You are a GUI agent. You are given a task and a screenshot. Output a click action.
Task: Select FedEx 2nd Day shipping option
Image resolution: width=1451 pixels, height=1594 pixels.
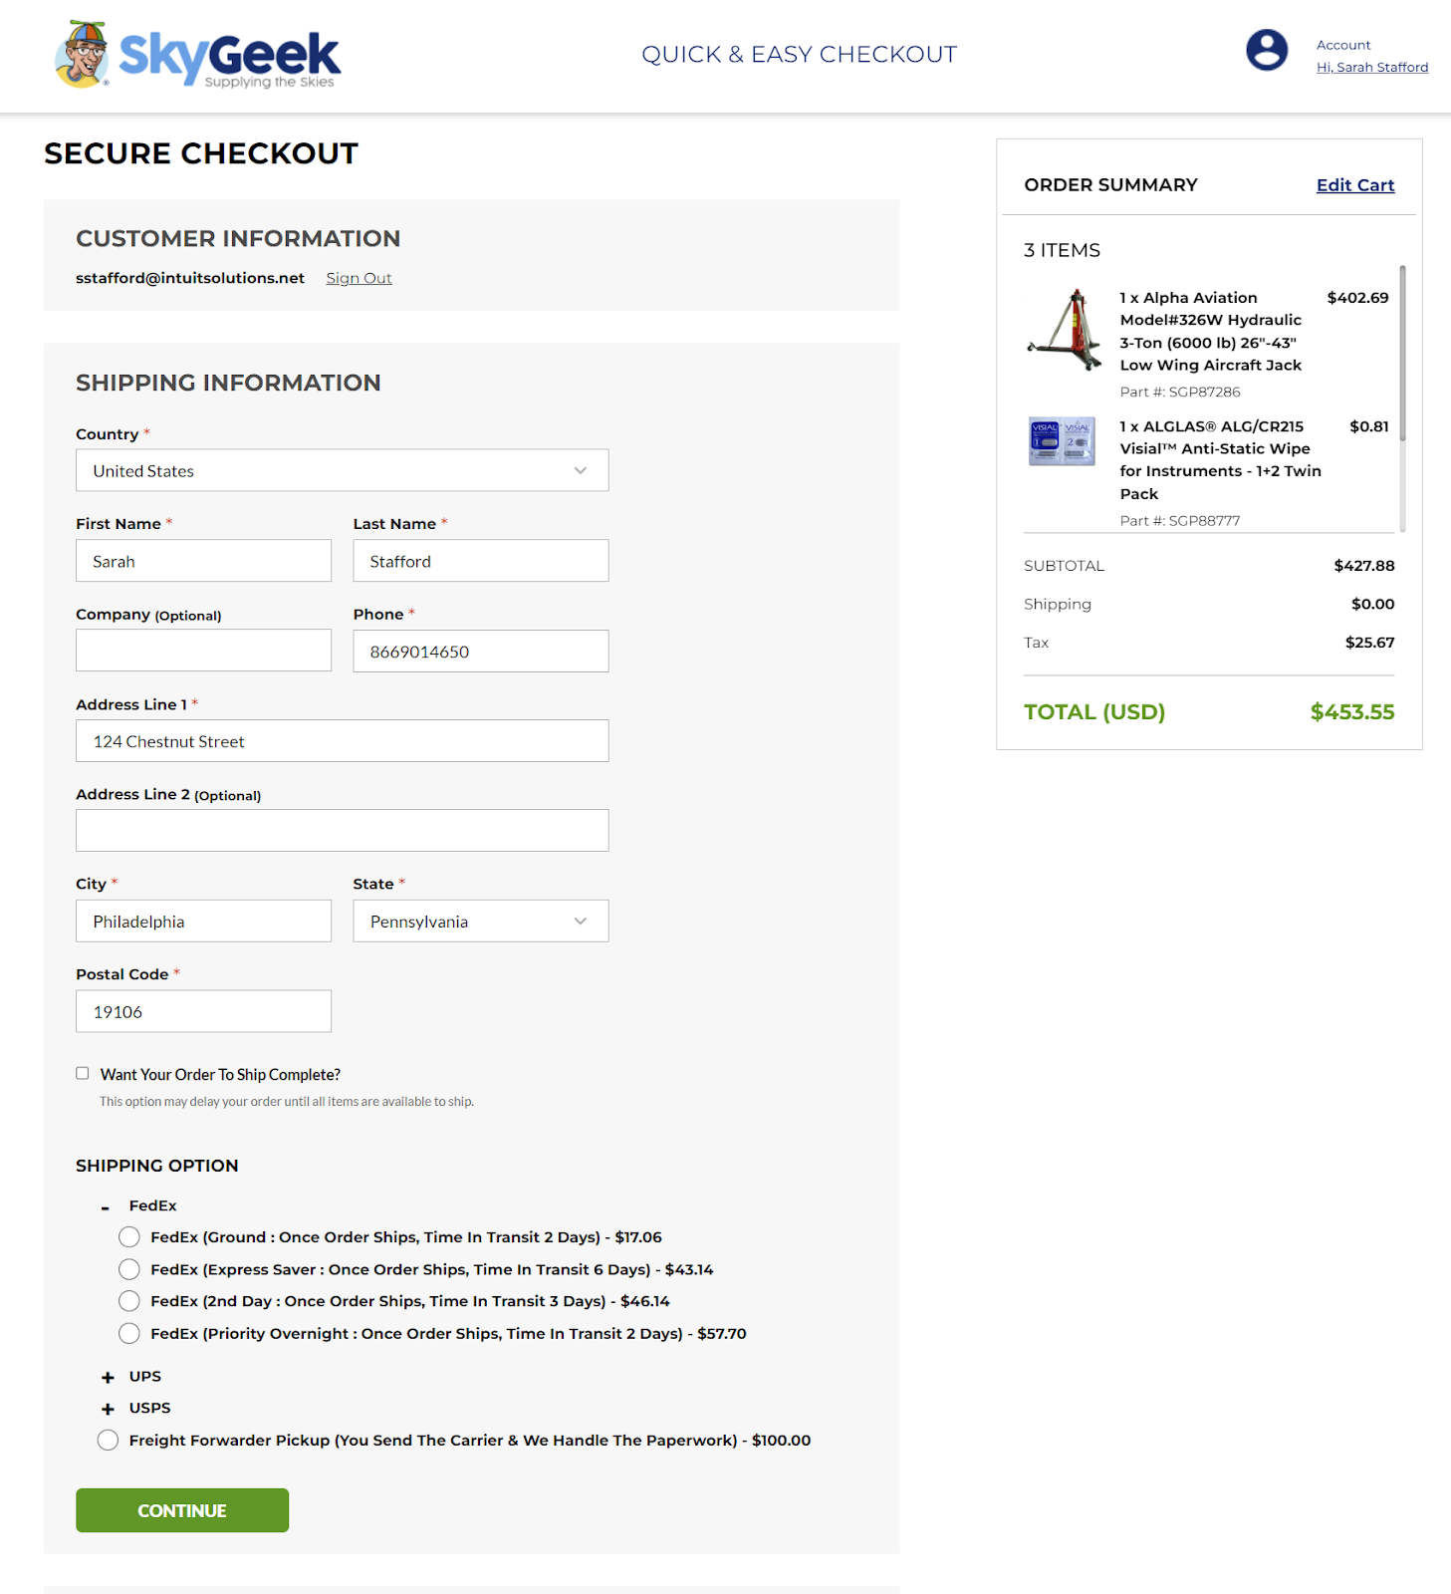[x=129, y=1301]
